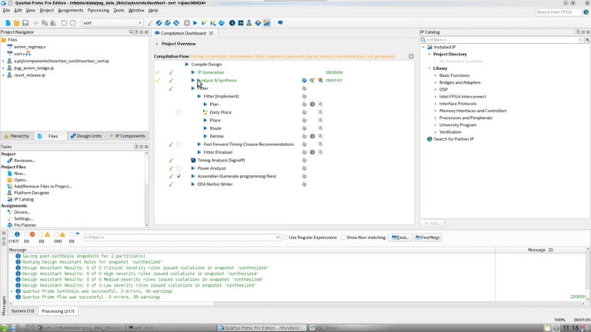Screen dimensions: 591x332
Task: Click the Undo toolbar icon
Action: 64,23
